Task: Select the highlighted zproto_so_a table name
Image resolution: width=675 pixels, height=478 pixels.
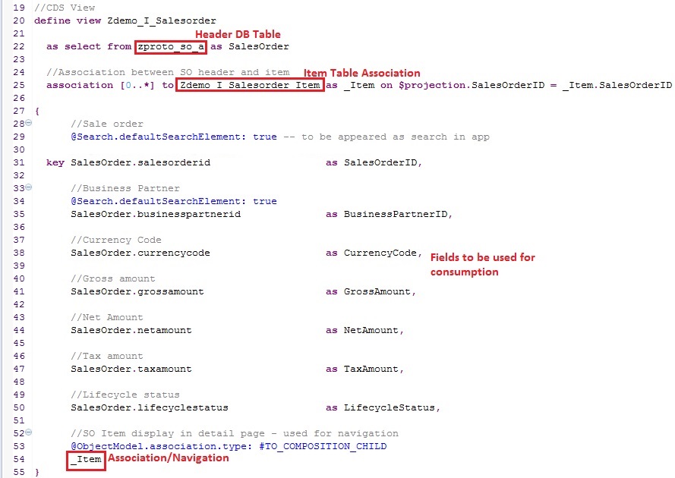Action: pos(171,46)
